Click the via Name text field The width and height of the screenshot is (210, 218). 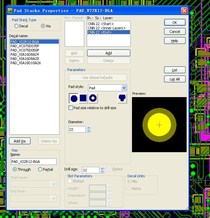(x=33, y=162)
